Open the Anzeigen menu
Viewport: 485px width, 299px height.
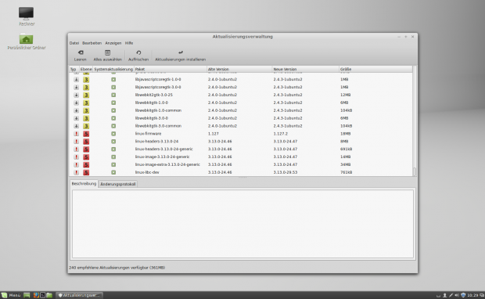point(113,43)
